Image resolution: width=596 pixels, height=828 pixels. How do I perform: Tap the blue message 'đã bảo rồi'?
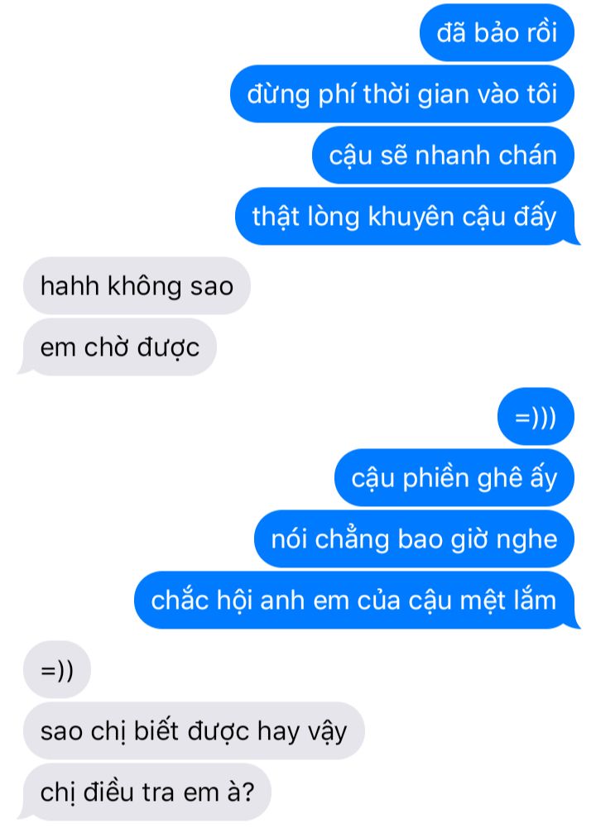click(x=497, y=33)
